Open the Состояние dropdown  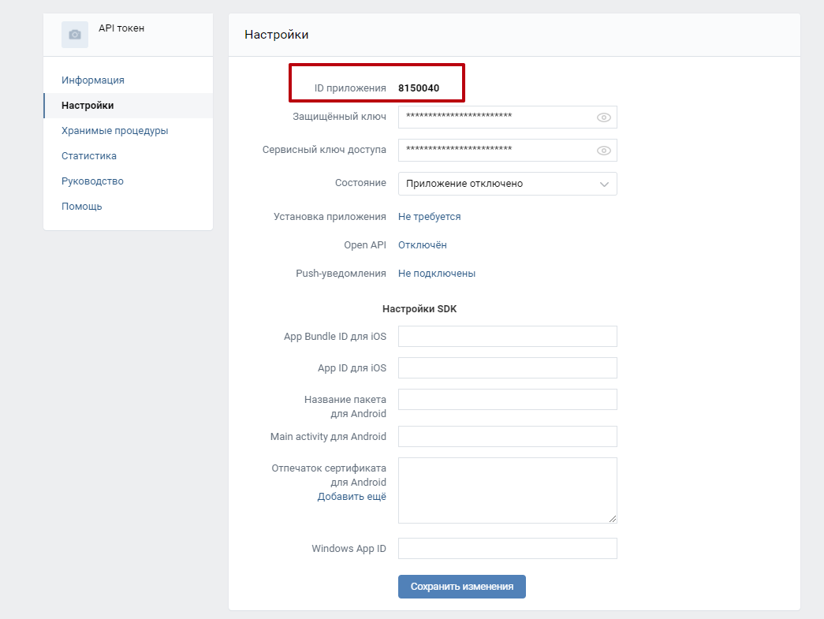(507, 184)
